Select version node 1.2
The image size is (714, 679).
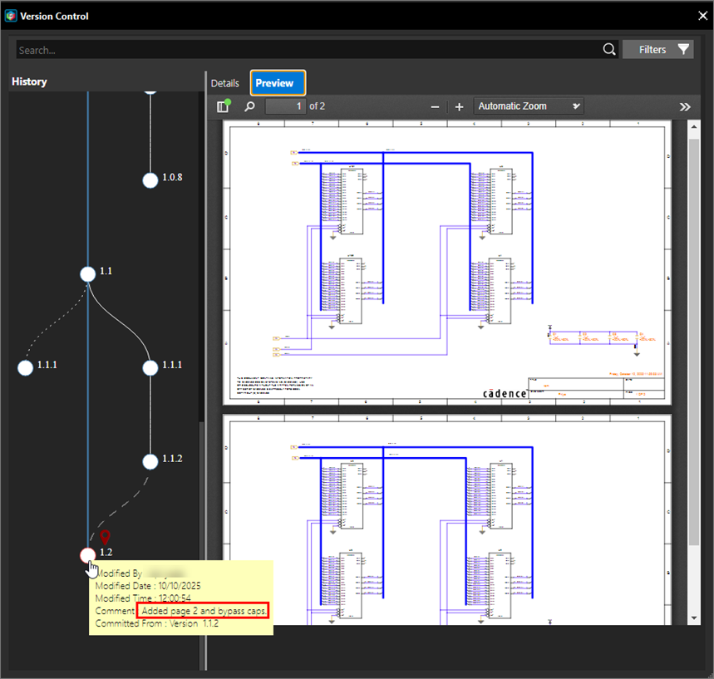[x=88, y=554]
